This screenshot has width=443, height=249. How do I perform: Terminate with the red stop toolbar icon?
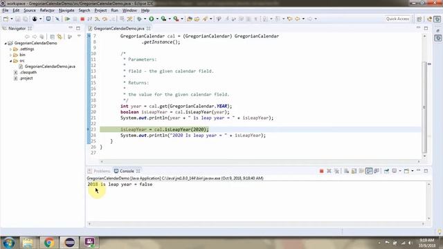coord(82,19)
